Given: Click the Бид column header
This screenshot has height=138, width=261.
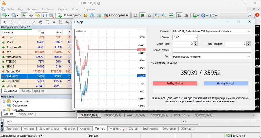Looking at the screenshot, I should (x=41, y=32).
